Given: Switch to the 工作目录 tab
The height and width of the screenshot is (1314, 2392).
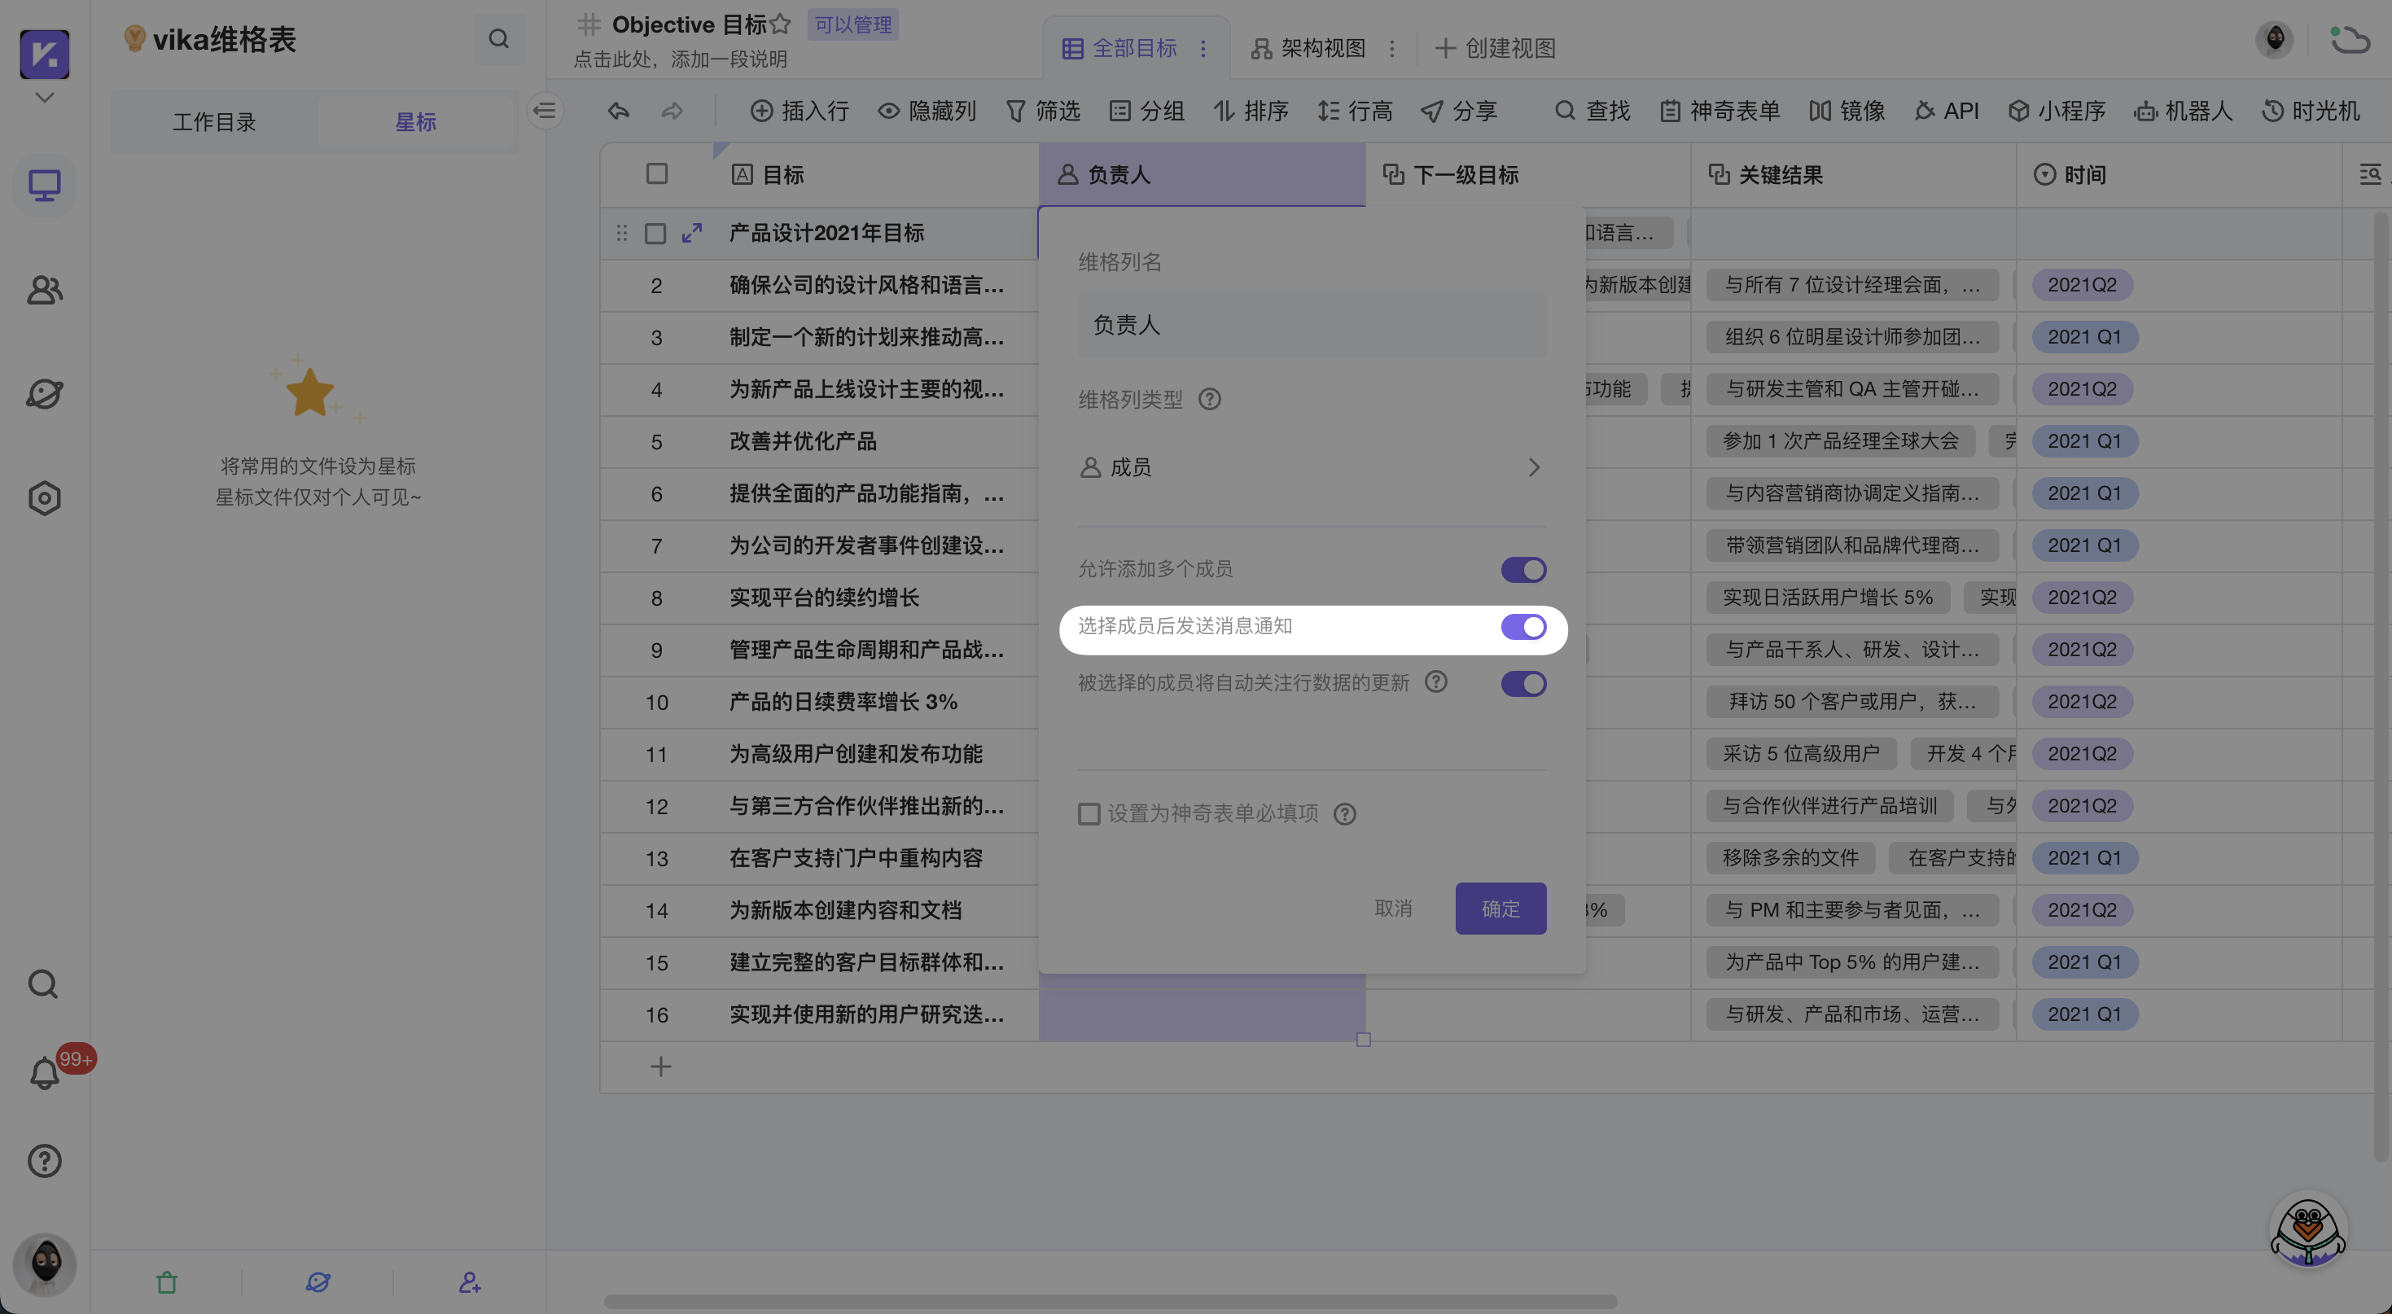Looking at the screenshot, I should point(213,121).
